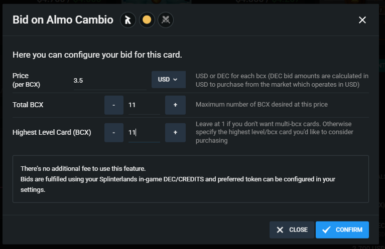Viewport: 385px width, 249px height.
Task: Click the chevron arrow next to USD
Action: (x=175, y=79)
